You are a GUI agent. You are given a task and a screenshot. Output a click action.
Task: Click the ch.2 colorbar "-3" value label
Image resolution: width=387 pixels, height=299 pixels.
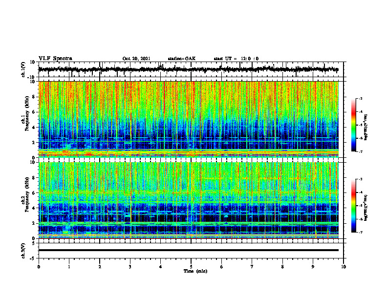pos(361,179)
